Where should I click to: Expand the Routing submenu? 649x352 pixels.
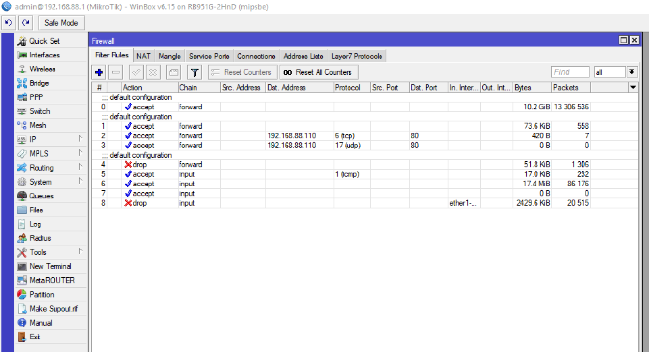[51, 168]
